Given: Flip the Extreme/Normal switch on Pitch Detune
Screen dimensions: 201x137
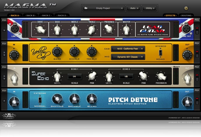Looking at the screenshot, I should point(40,100).
